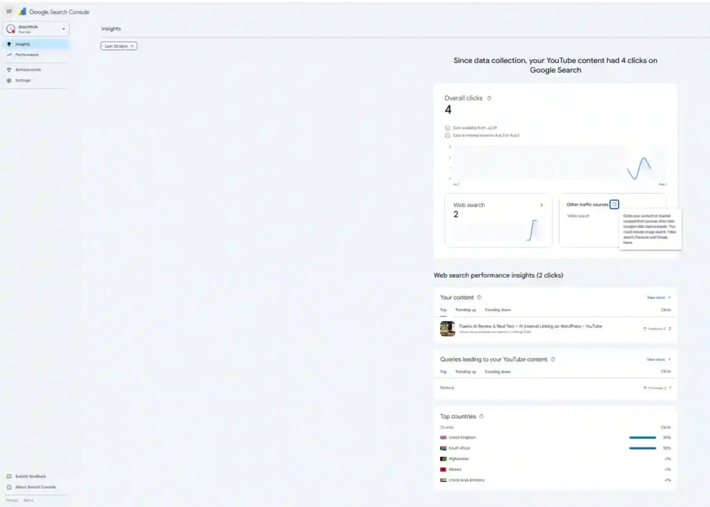Click the United Arab Emirates flag icon
This screenshot has height=507, width=710.
[443, 480]
